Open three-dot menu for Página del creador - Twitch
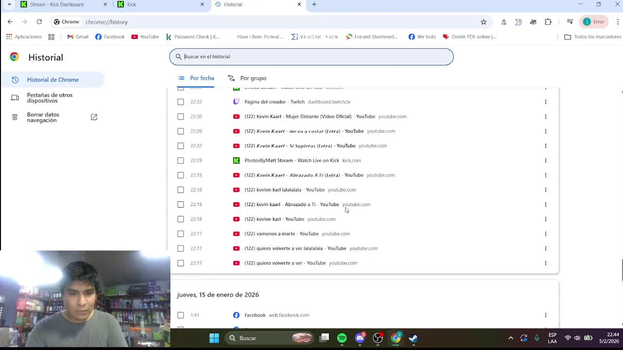This screenshot has width=623, height=350. pyautogui.click(x=546, y=102)
